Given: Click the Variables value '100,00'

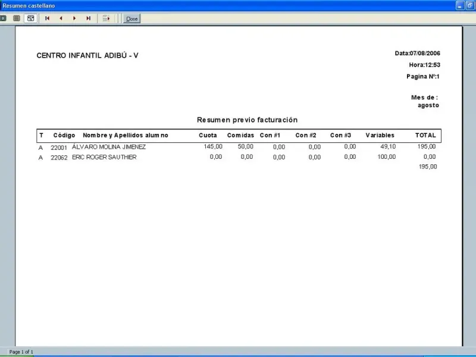Looking at the screenshot, I should pyautogui.click(x=386, y=157).
